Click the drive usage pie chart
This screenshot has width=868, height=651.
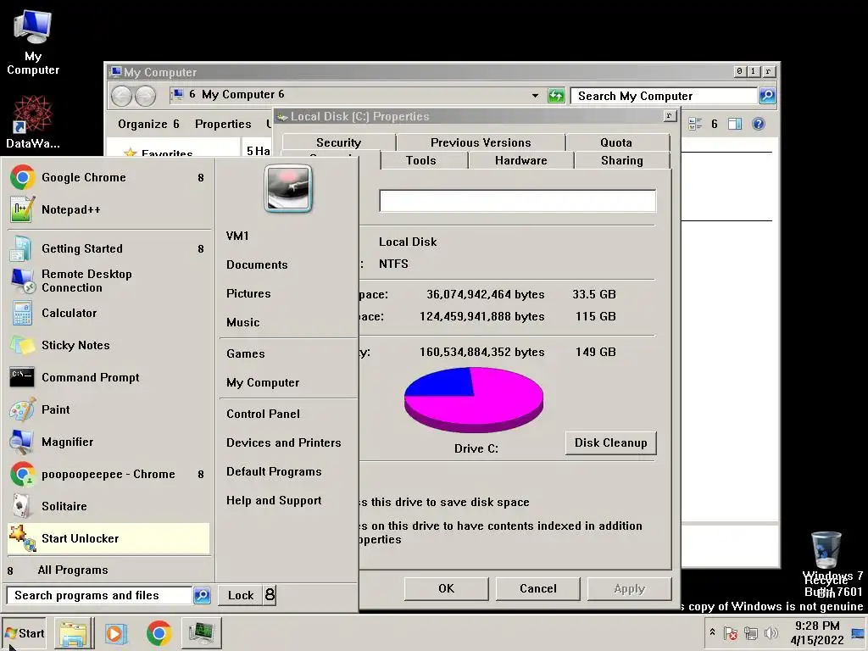(x=473, y=400)
